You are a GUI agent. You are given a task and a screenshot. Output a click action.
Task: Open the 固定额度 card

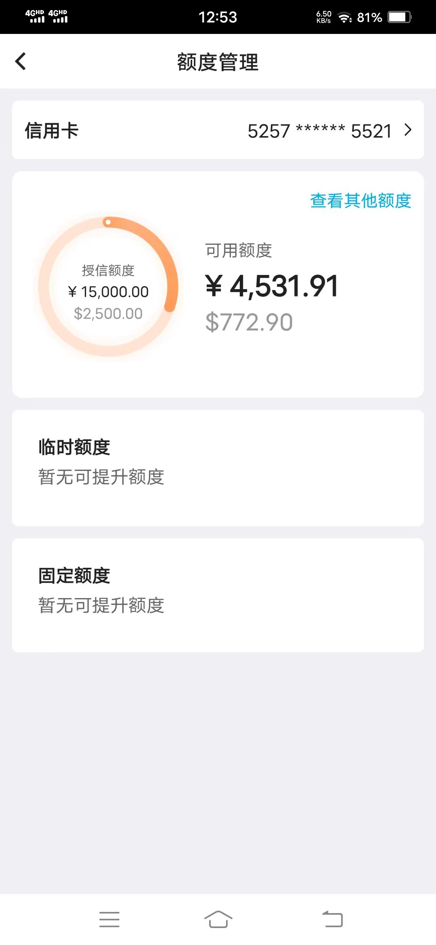(218, 595)
